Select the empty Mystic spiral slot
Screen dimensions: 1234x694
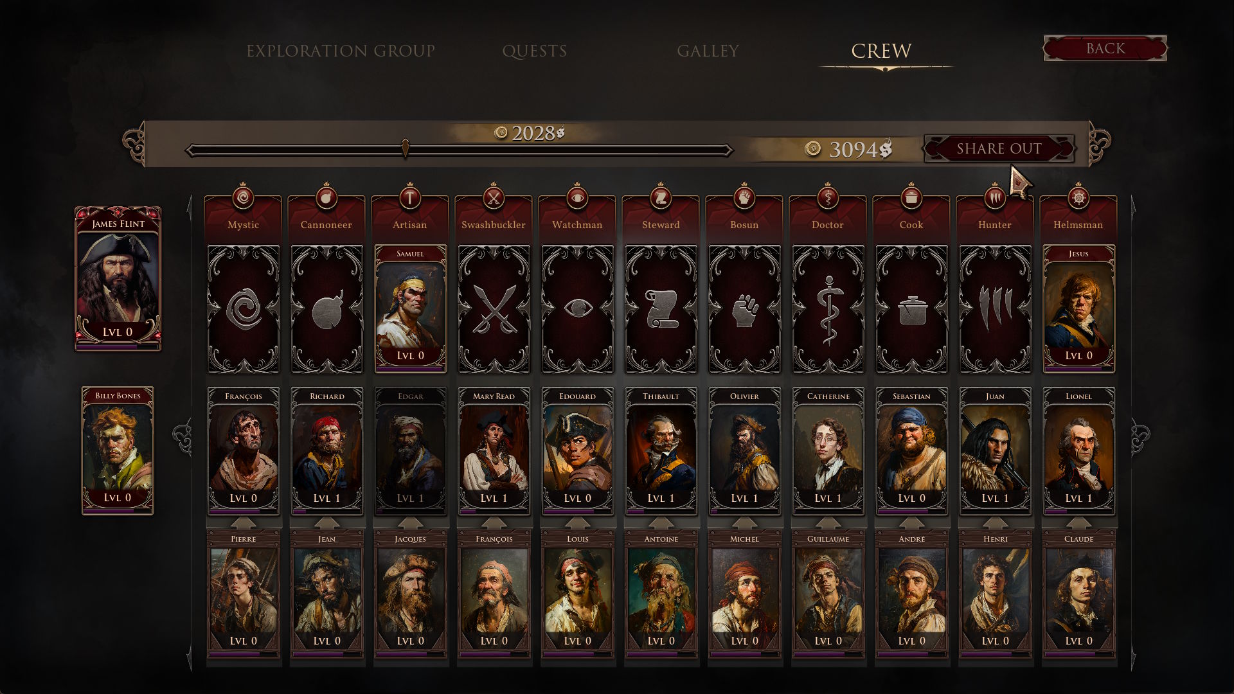pyautogui.click(x=243, y=309)
